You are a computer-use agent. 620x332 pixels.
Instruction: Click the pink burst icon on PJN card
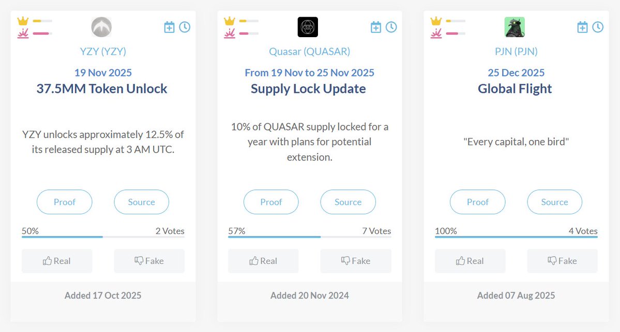[436, 34]
